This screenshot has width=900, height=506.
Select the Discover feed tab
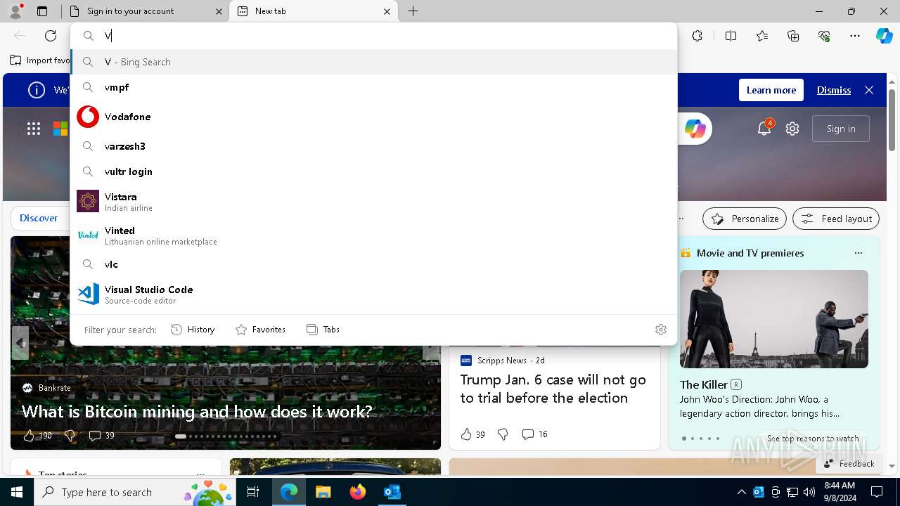click(x=39, y=218)
